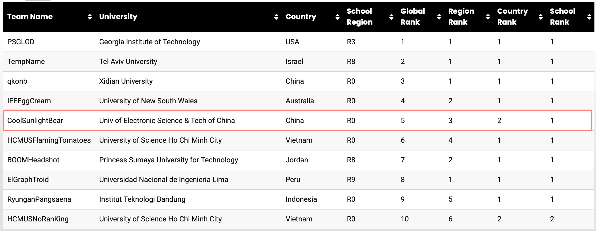Click HCMUSFlamingTomatoes team name
The width and height of the screenshot is (596, 231).
tap(49, 140)
